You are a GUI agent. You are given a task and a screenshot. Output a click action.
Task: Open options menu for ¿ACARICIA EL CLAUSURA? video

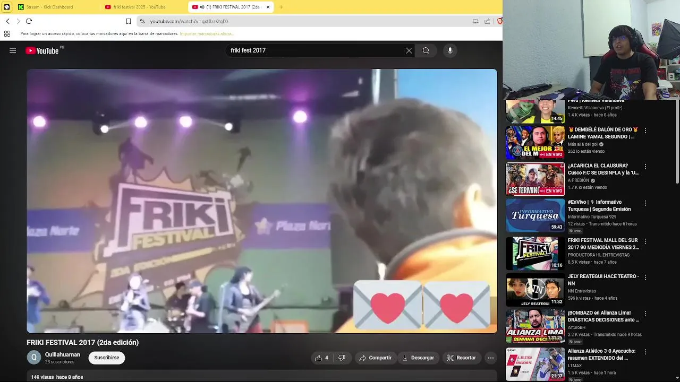tap(645, 167)
